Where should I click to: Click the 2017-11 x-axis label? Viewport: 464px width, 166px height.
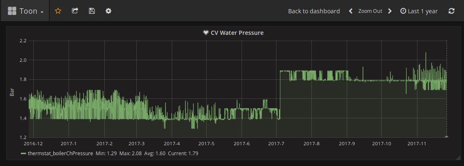pos(417,144)
